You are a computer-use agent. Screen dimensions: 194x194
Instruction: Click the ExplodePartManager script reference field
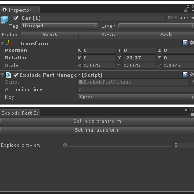pyautogui.click(x=133, y=82)
